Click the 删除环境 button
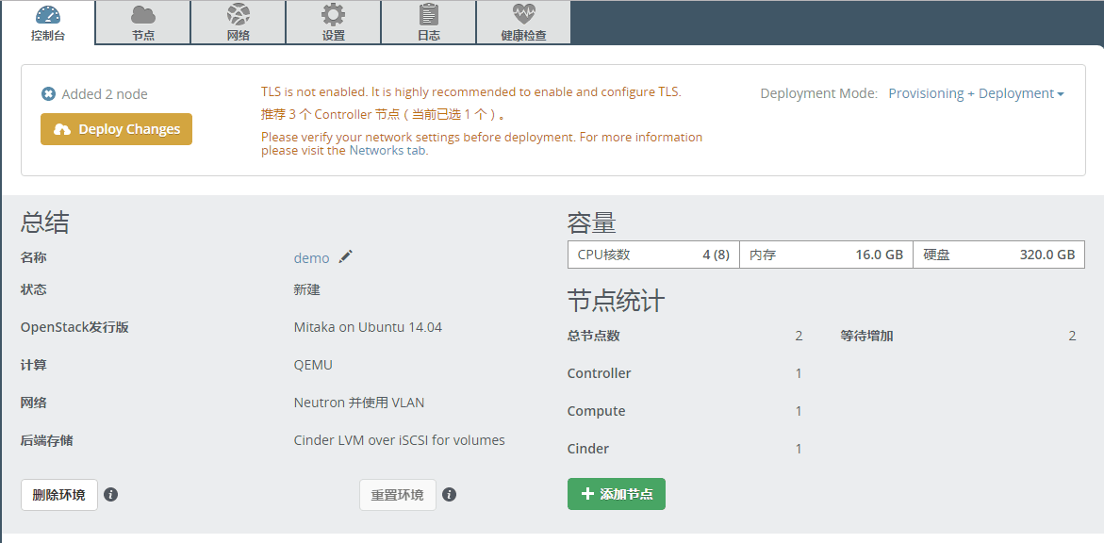Screen dimensions: 1104x543 coord(59,494)
